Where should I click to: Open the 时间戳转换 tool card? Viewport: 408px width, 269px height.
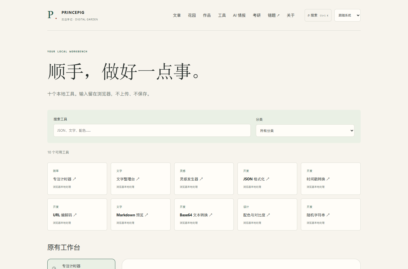331,179
